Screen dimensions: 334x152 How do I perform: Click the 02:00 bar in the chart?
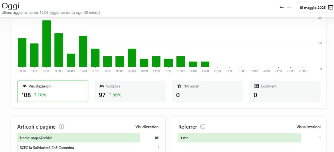click(47, 43)
